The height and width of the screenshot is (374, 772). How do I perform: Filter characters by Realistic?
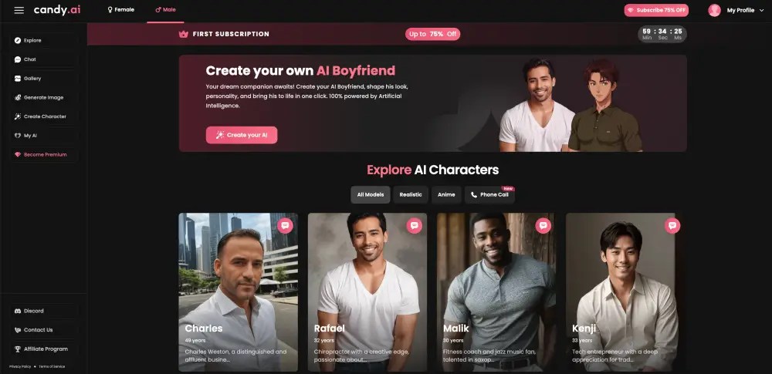pyautogui.click(x=411, y=194)
